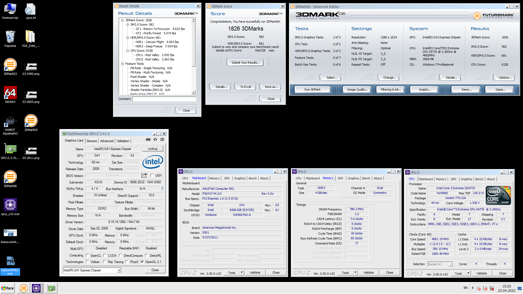Image resolution: width=523 pixels, height=294 pixels.
Task: Show hidden tray icons arrow
Action: coord(473,288)
